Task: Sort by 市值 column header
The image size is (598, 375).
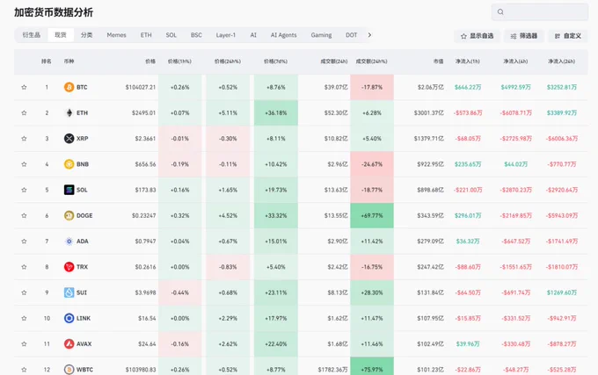Action: coord(438,61)
